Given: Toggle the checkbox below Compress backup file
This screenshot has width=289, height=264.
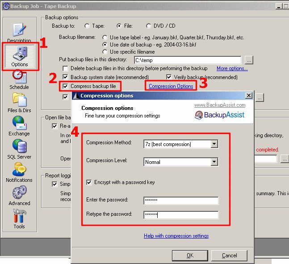Looking at the screenshot, I should point(65,97).
